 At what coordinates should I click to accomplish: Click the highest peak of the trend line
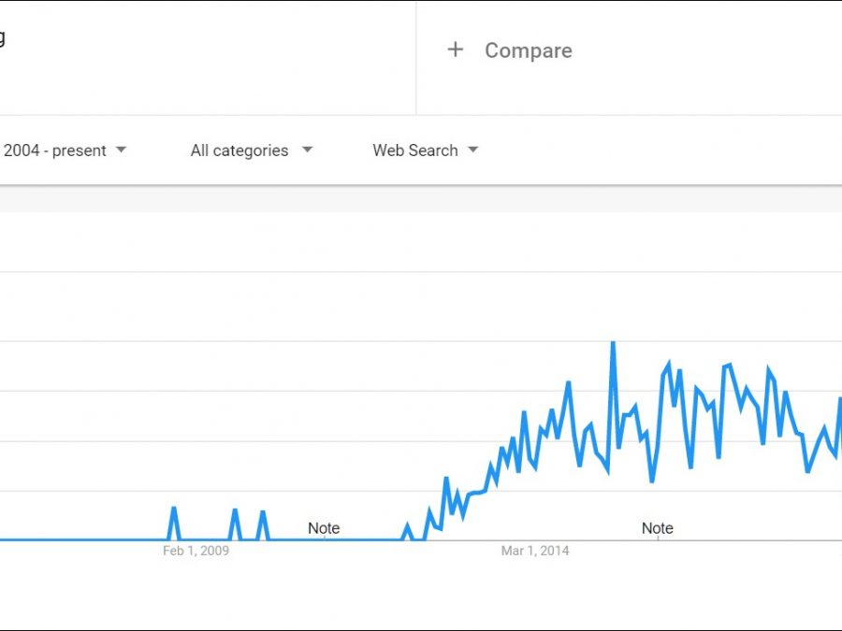coord(613,344)
